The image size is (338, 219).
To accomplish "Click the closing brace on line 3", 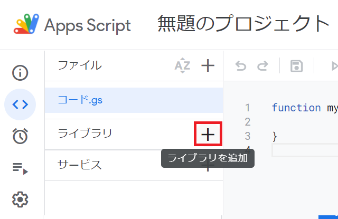I will pos(275,137).
